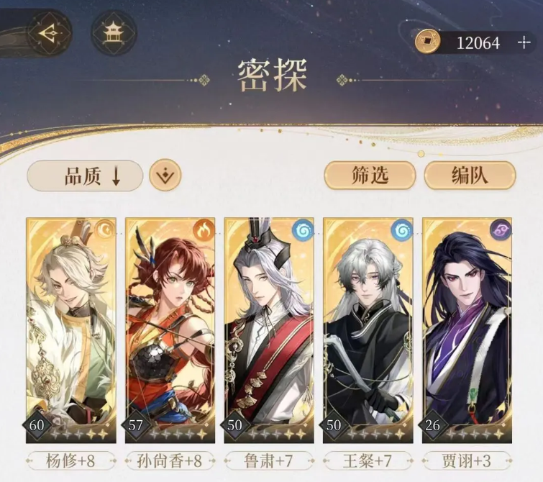Tap level 60 badge on 杨修
This screenshot has height=482, width=543.
point(37,425)
